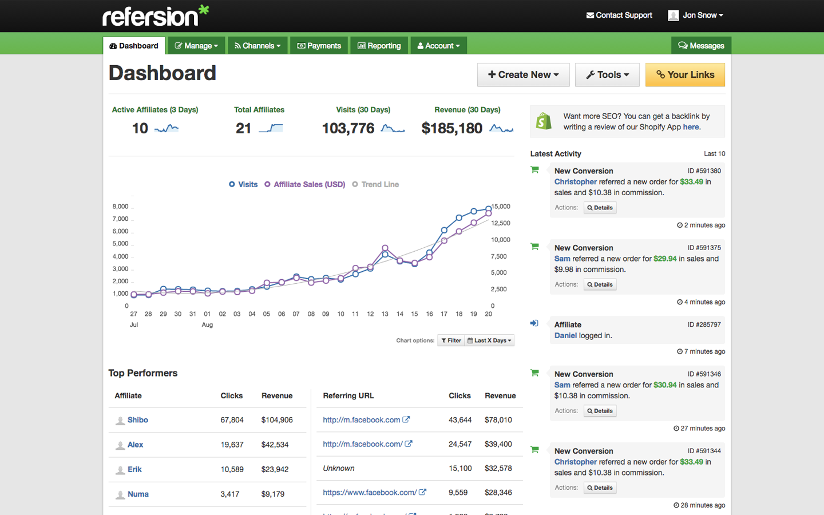Click the Your Links button
Screen dimensions: 824x515
point(685,75)
